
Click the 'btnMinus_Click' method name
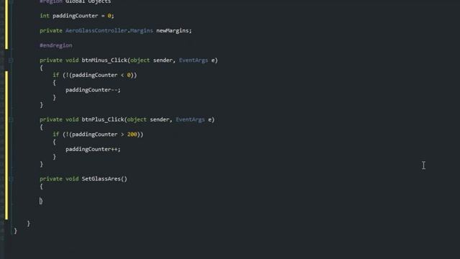[104, 60]
